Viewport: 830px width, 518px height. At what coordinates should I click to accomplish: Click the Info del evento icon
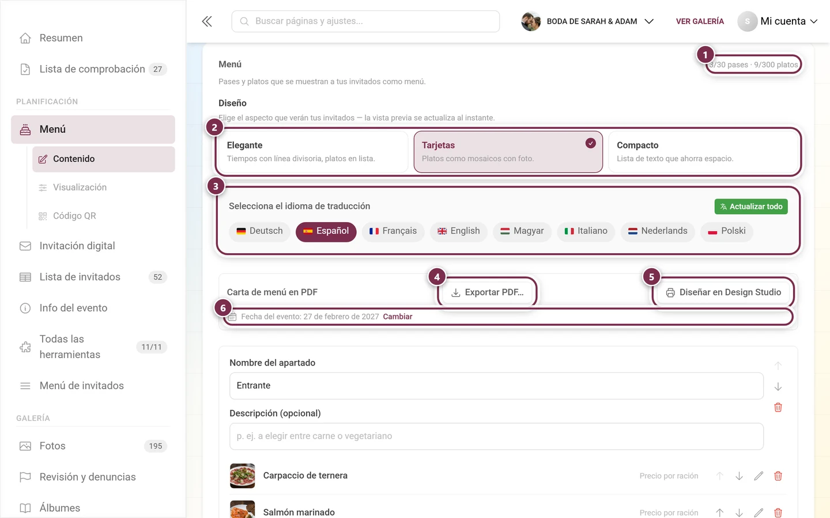click(25, 308)
